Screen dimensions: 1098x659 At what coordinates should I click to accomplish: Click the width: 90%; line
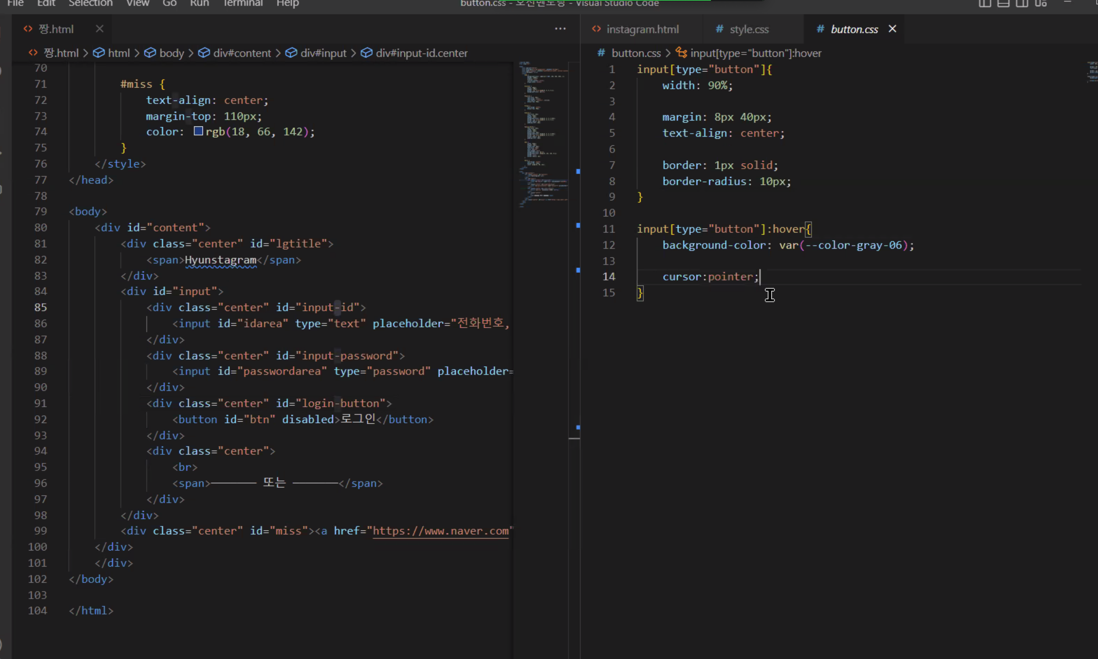coord(698,85)
